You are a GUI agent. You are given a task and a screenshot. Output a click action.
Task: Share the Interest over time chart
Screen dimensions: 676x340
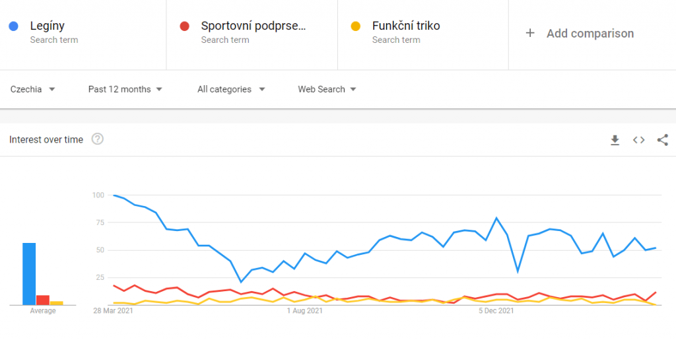click(x=663, y=140)
